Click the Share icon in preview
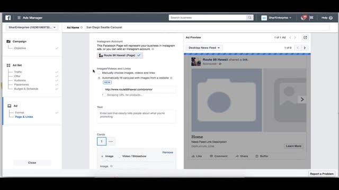 point(237,156)
